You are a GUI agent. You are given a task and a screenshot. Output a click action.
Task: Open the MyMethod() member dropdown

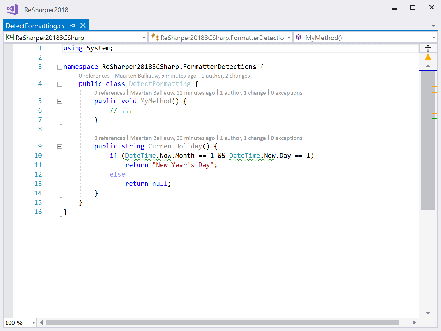pyautogui.click(x=434, y=38)
